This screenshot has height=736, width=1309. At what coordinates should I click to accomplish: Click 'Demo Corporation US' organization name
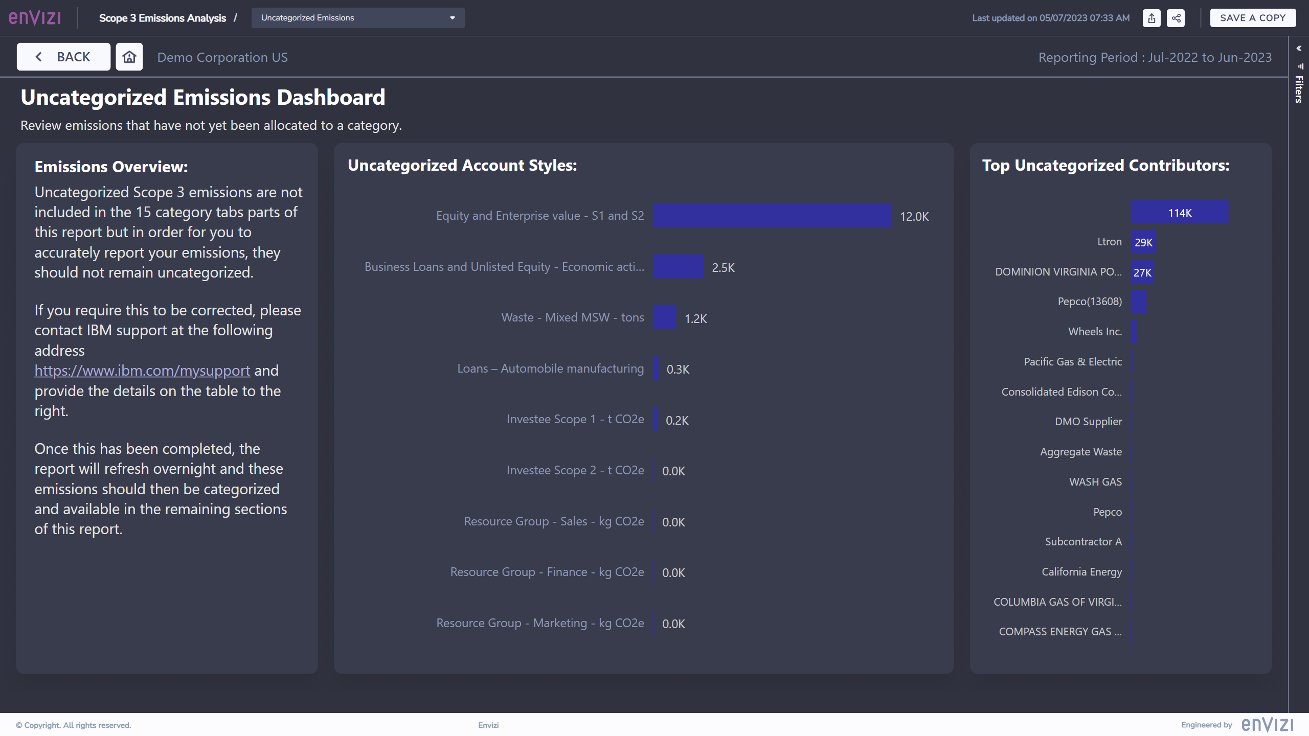pos(222,57)
